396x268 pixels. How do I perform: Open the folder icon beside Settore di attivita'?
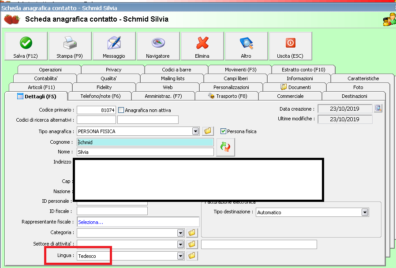click(192, 244)
